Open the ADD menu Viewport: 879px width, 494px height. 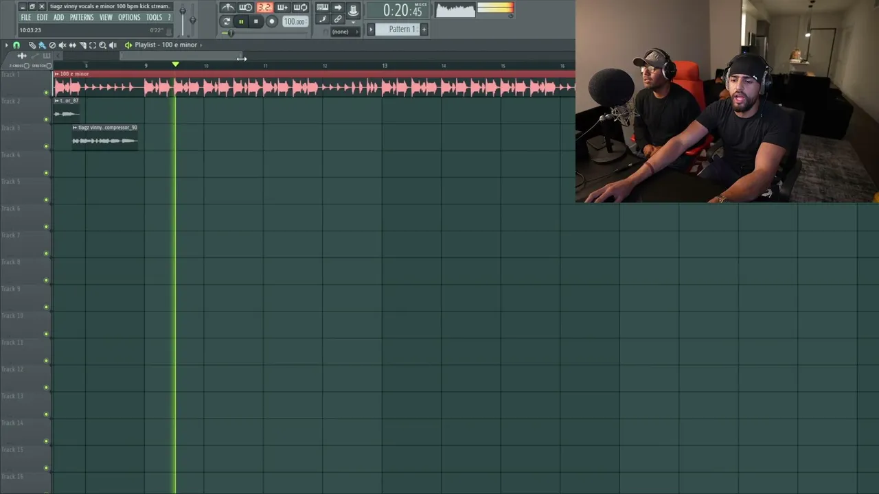[59, 18]
